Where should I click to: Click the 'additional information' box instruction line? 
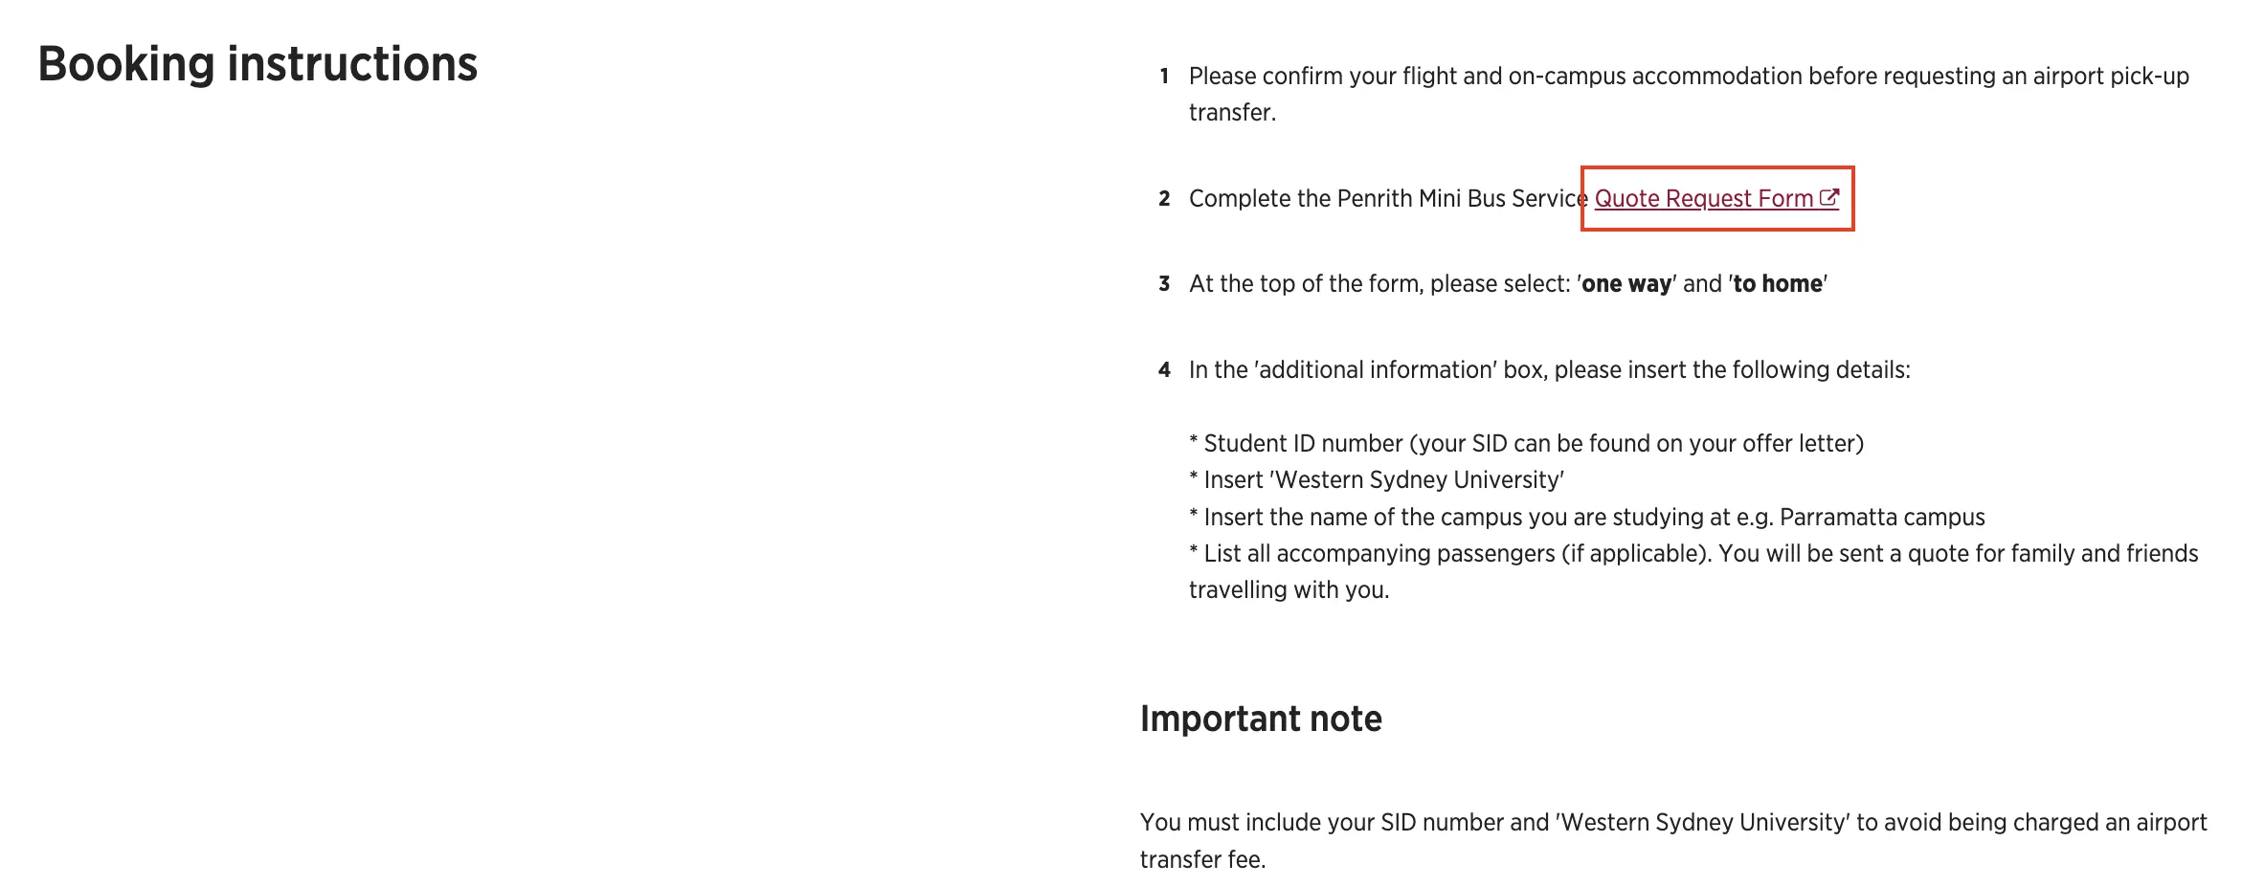[x=1549, y=370]
